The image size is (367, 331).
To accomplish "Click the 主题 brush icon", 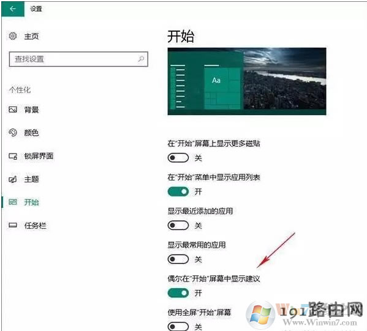I will coord(13,179).
